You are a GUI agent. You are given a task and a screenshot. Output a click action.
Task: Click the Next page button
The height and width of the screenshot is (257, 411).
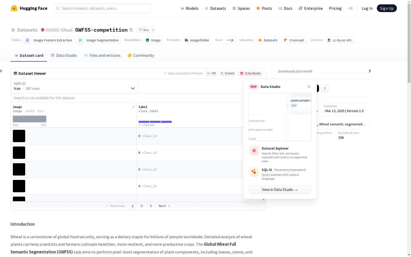[164, 206]
